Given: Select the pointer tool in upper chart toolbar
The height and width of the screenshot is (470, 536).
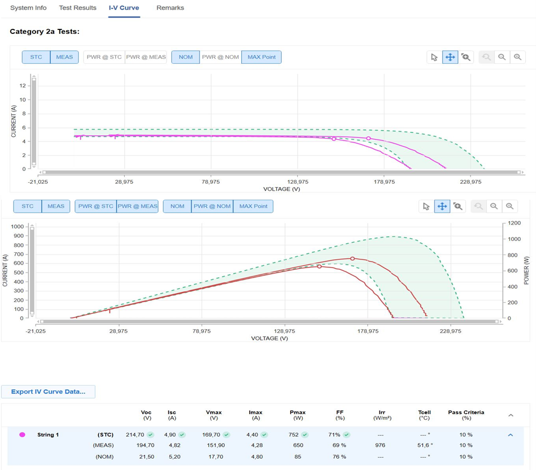Looking at the screenshot, I should (x=434, y=57).
